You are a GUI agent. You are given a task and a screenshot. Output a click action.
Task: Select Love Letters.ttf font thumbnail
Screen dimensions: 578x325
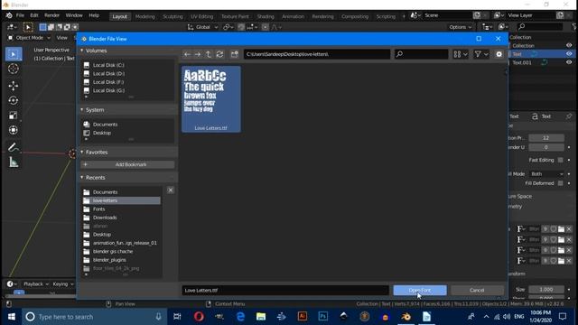(x=210, y=99)
